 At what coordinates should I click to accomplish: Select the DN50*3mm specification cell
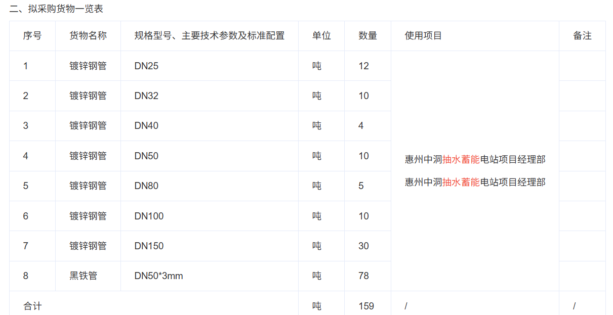158,276
